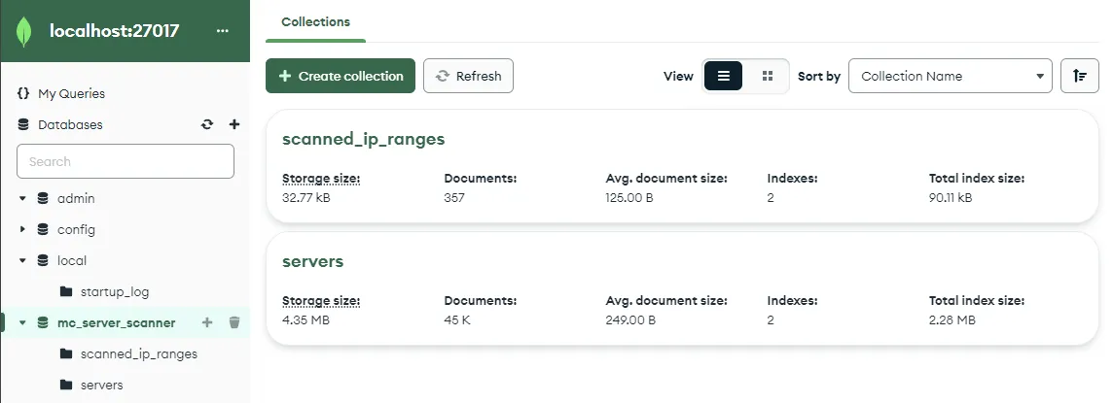Refresh the databases list in sidebar

(206, 124)
